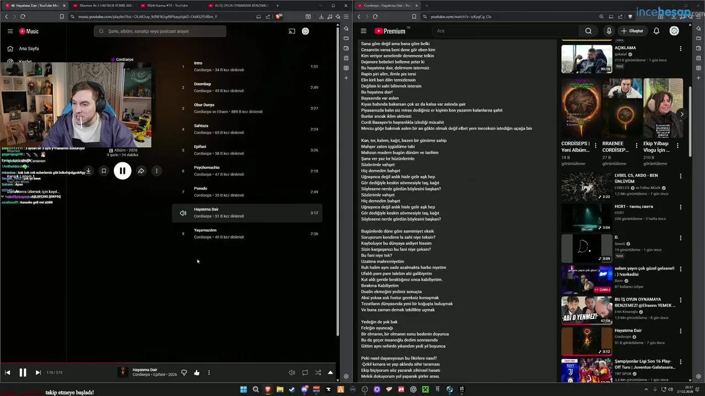Screen dimensions: 705x396
Task: Start voice search with microphone icon
Action: click(609, 31)
